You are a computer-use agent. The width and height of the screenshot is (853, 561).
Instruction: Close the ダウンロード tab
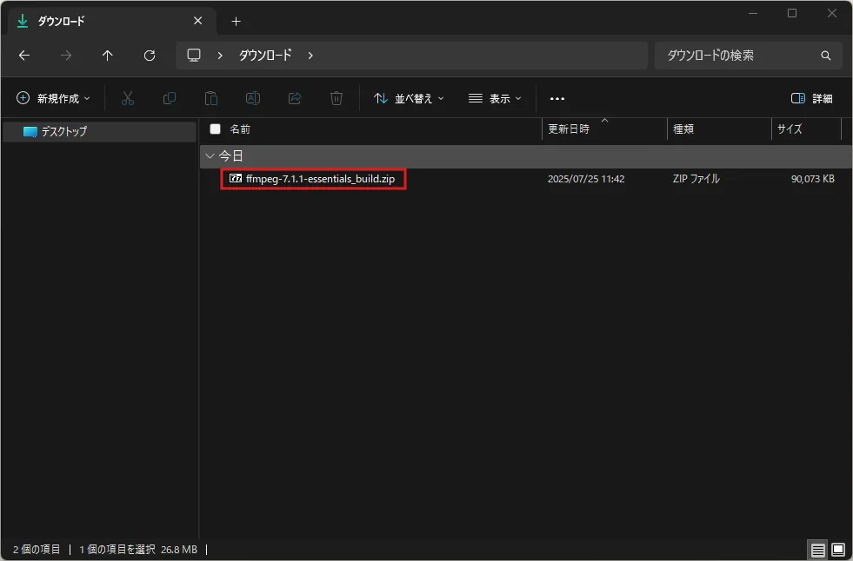coord(198,21)
